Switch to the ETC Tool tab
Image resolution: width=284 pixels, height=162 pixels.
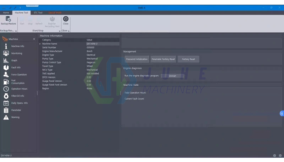(38, 12)
